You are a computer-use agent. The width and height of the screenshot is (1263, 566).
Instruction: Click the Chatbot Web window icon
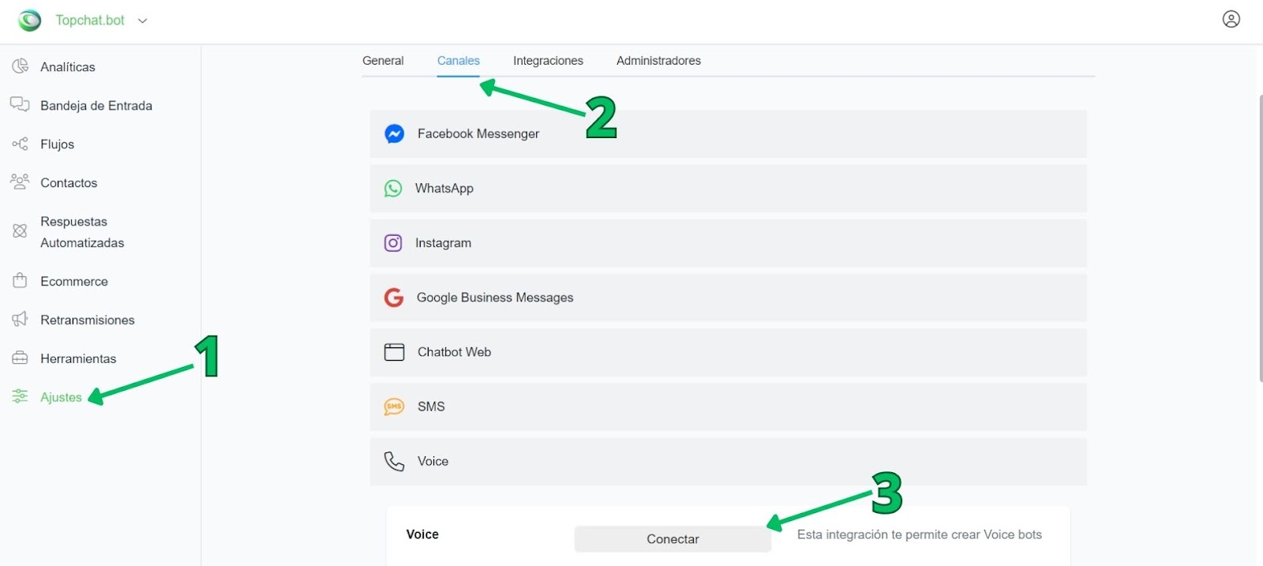point(394,352)
